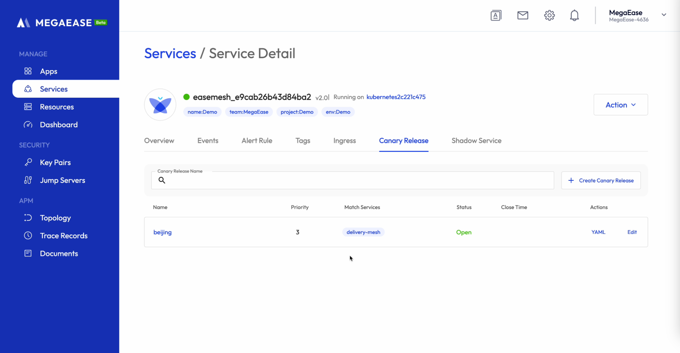Click the Services breadcrumb link

(x=170, y=53)
